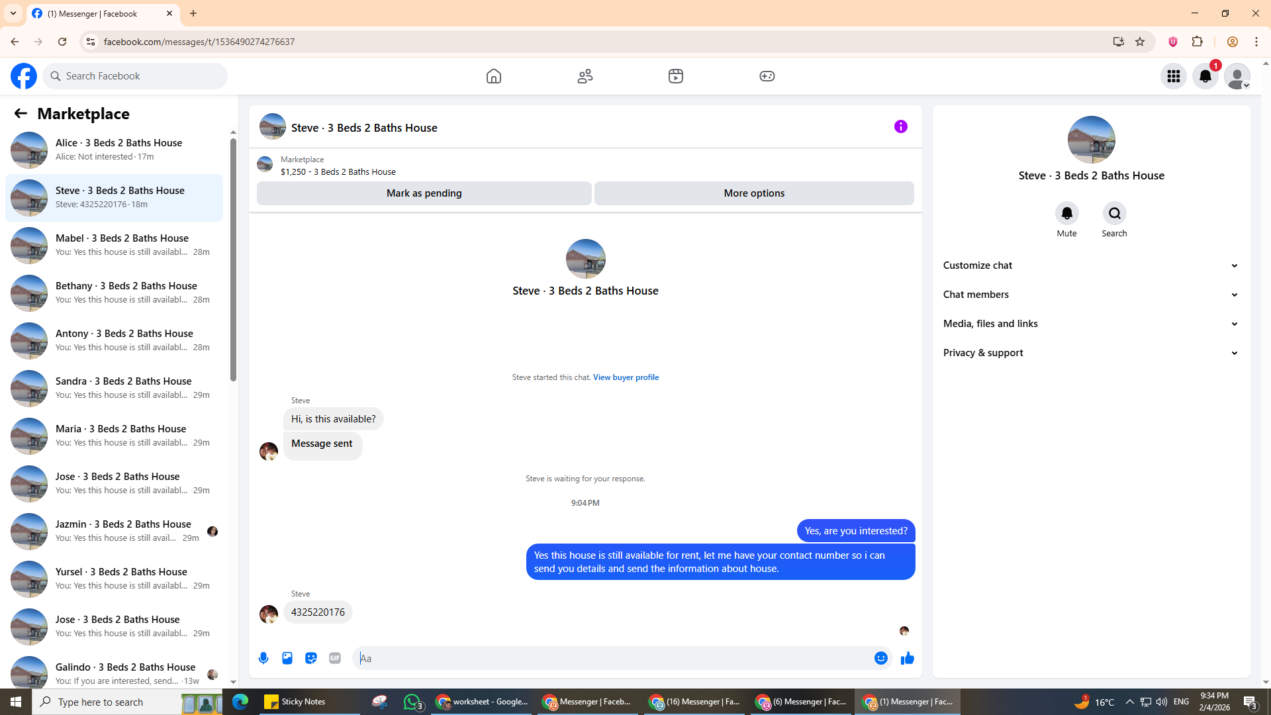Click the voice clip microphone icon
Screen dimensions: 1271x715
click(263, 658)
